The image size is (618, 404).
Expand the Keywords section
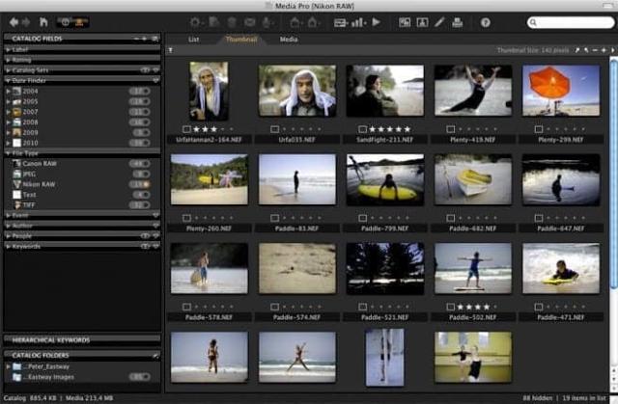pos(8,248)
